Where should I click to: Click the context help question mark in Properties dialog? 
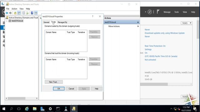[x=93, y=16]
